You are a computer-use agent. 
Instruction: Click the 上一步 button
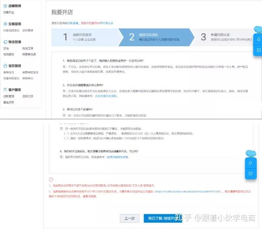129,218
